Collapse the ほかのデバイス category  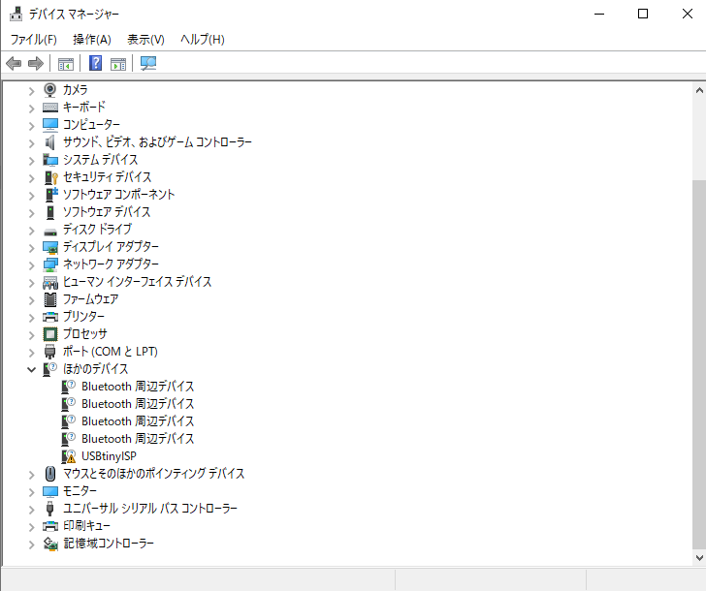point(31,370)
